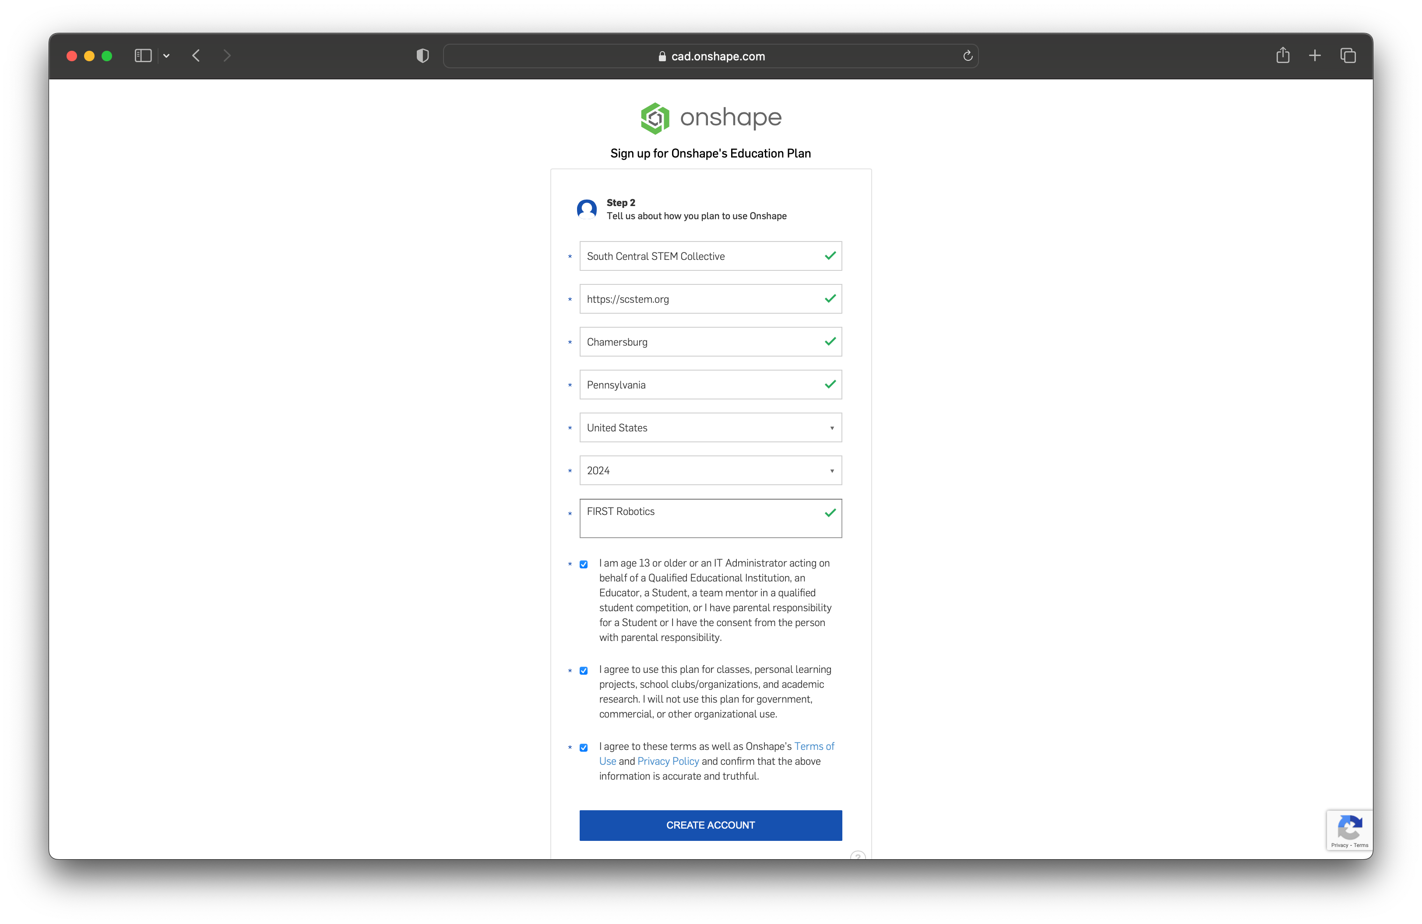Screen dimensions: 1422x924
Task: Click the Privacy Policy link
Action: tap(668, 761)
